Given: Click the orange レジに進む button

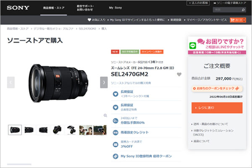Looking at the screenshot, I should [x=217, y=108].
